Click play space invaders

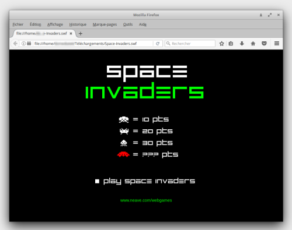149,181
